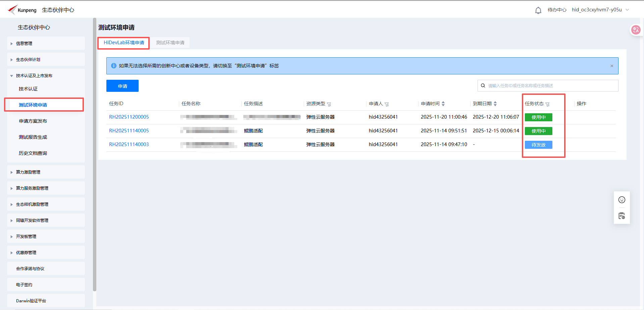Expand 信息管理 menu
This screenshot has width=644, height=310.
(46, 43)
